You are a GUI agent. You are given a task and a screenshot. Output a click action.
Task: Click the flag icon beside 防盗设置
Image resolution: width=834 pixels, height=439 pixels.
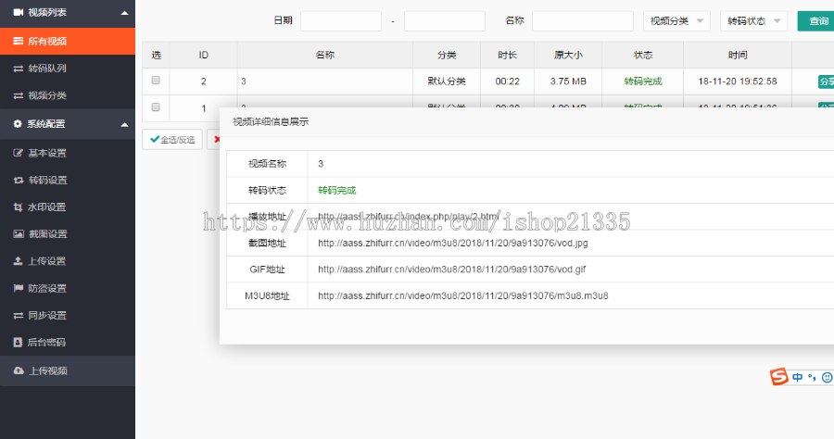click(19, 288)
